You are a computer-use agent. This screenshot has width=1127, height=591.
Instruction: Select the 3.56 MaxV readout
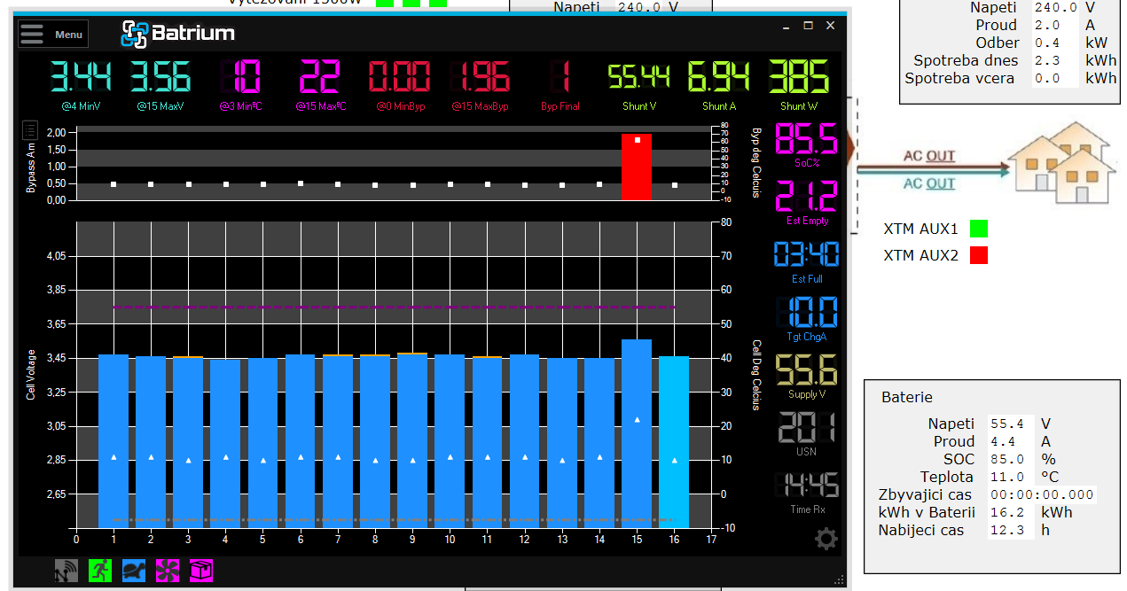click(160, 77)
